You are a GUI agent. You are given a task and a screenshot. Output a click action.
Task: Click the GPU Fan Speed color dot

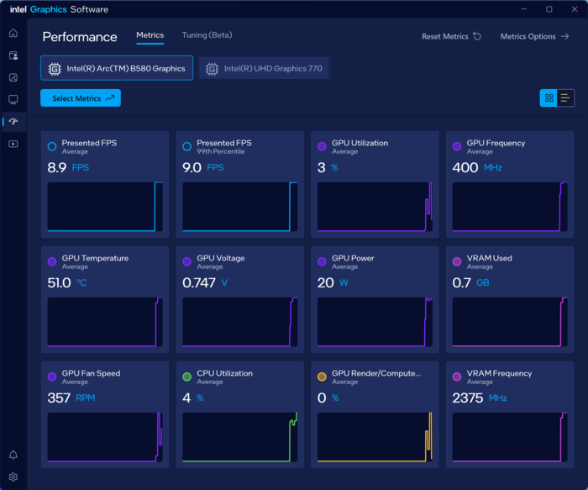(x=52, y=377)
